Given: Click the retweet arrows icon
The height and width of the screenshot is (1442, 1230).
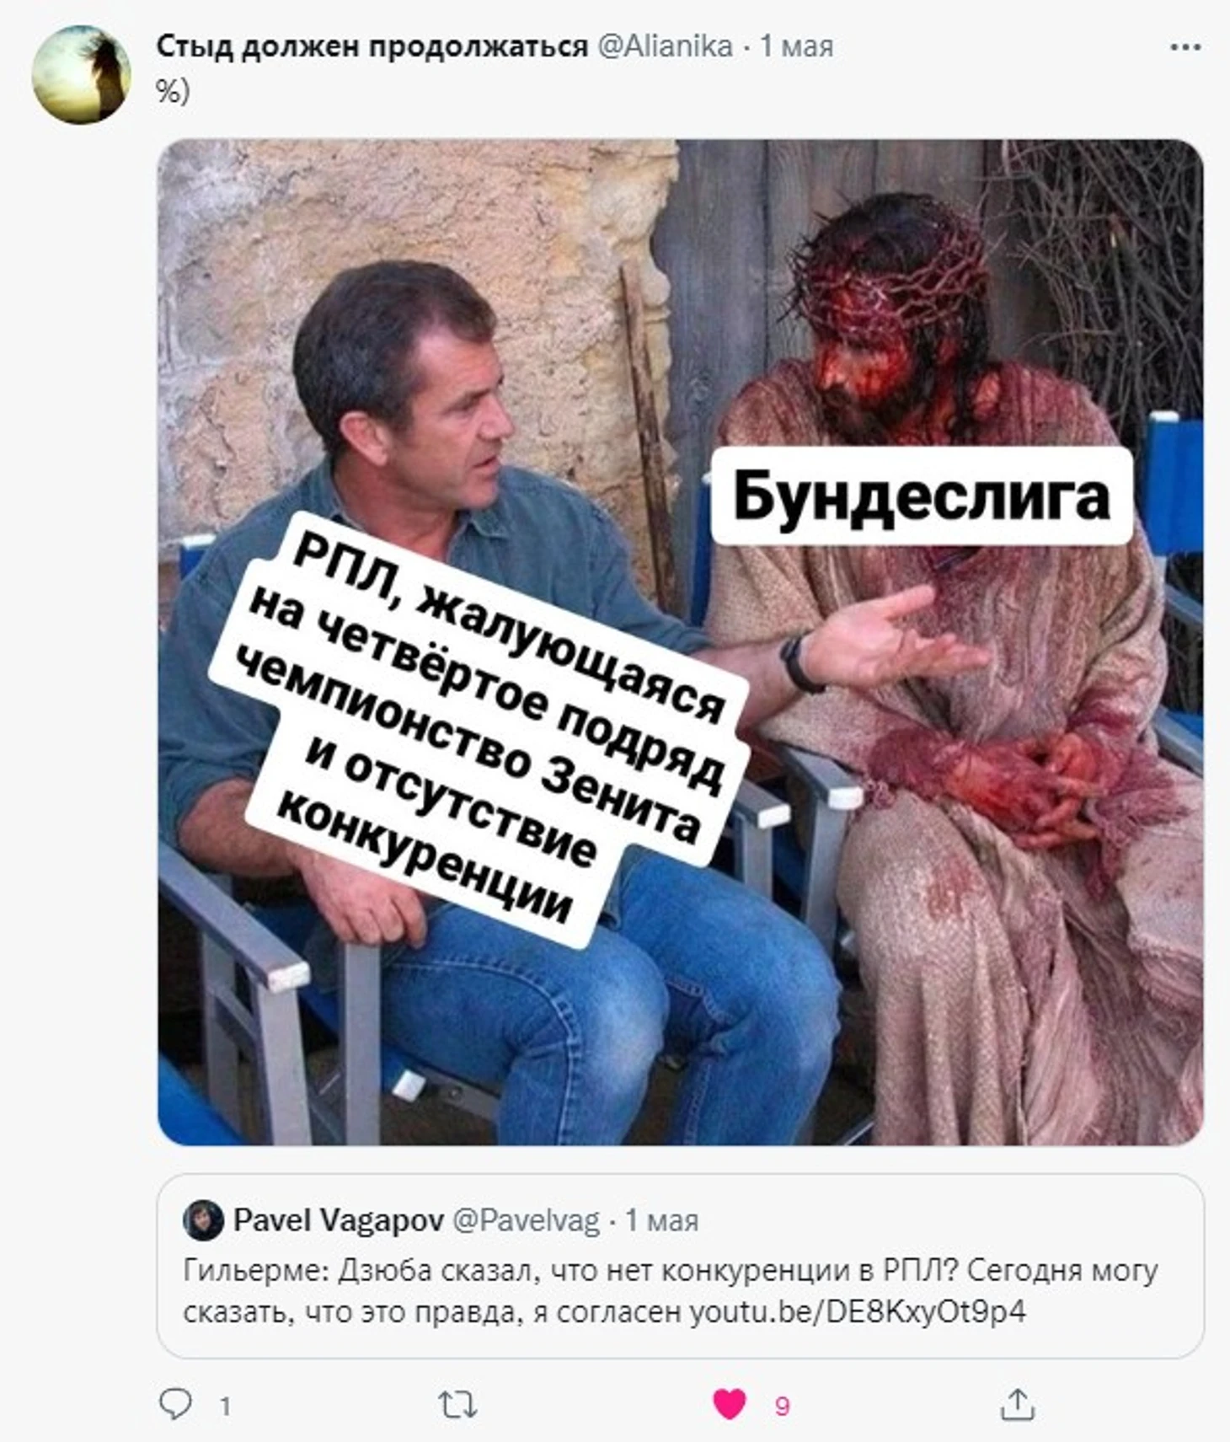Looking at the screenshot, I should (x=458, y=1405).
